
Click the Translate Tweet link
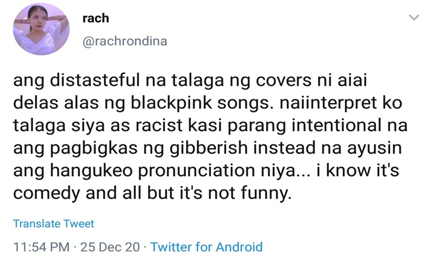54,223
